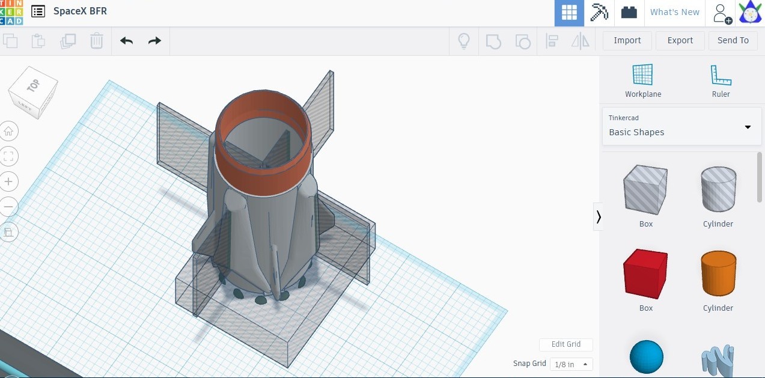Open the What's New link
Viewport: 765px width, 378px height.
click(674, 12)
